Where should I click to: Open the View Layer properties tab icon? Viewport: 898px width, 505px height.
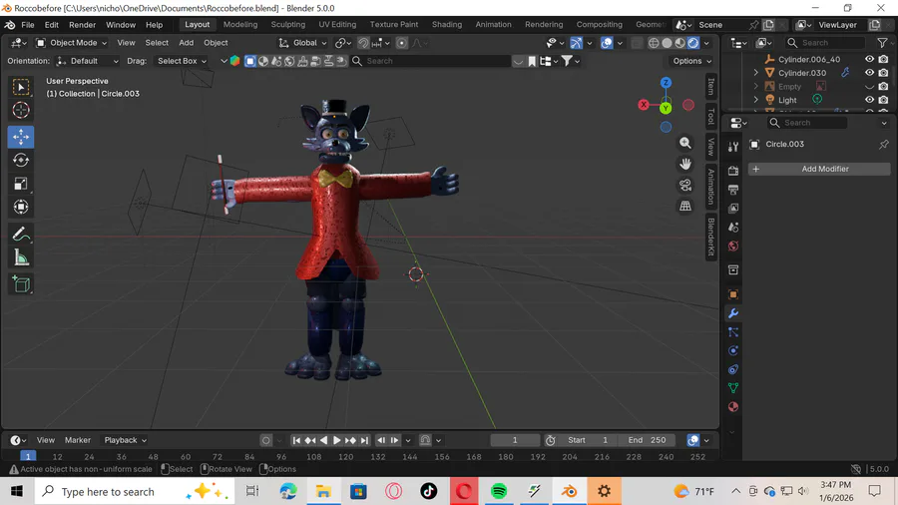tap(733, 209)
